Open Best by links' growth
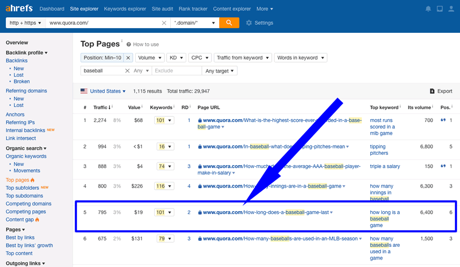Image resolution: width=460 pixels, height=267 pixels. coord(29,245)
